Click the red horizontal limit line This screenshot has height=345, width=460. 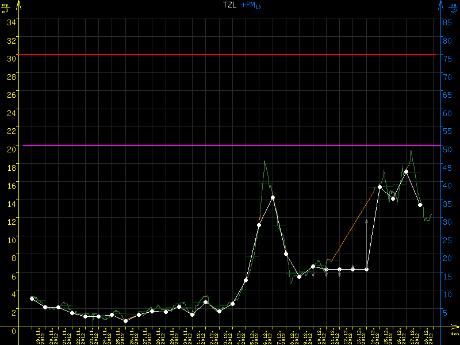coord(230,55)
